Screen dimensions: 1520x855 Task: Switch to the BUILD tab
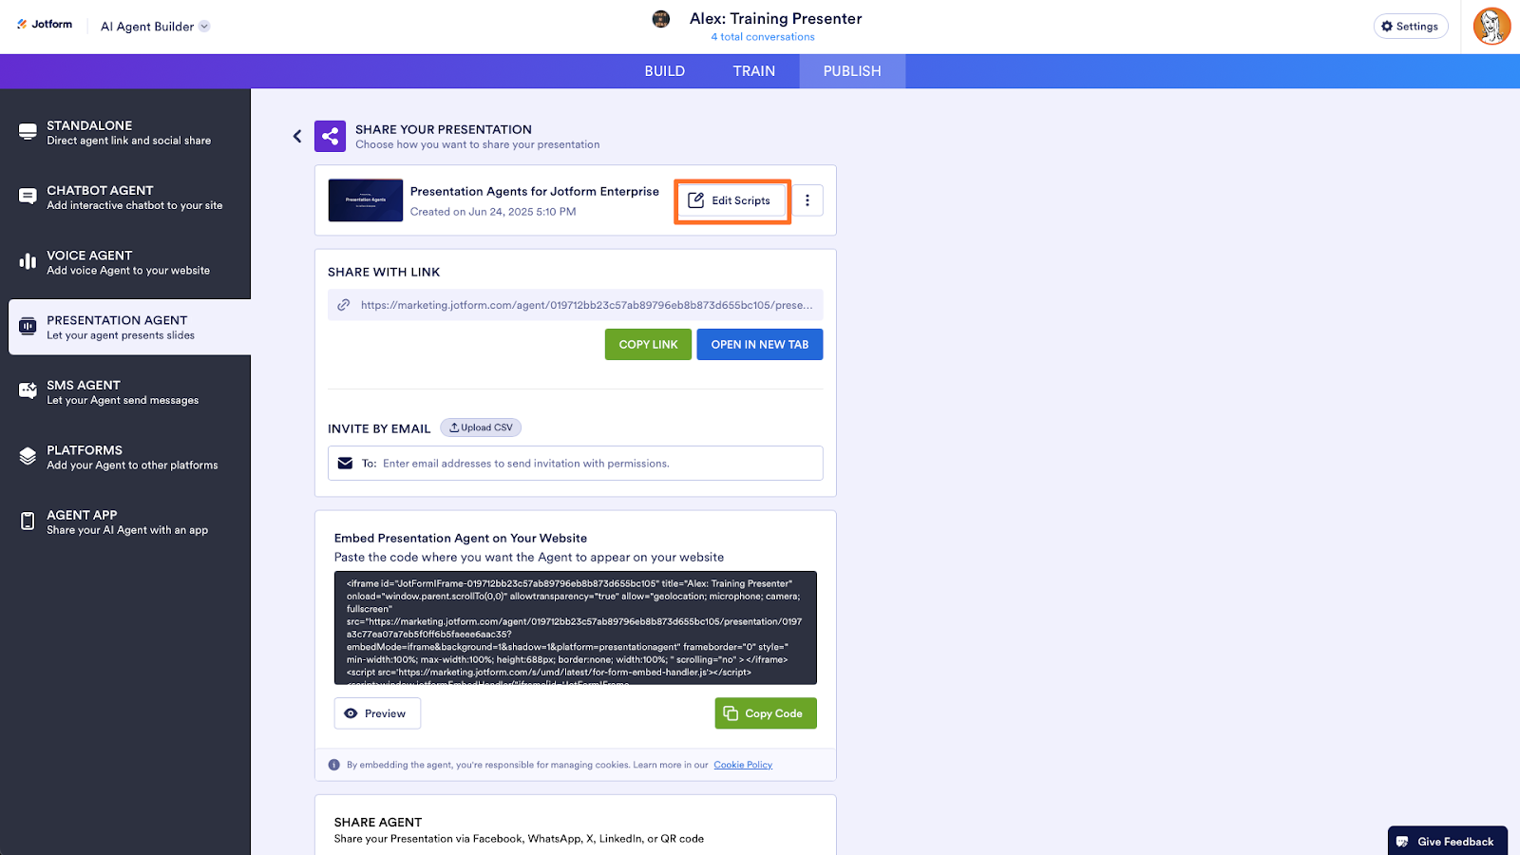(665, 71)
